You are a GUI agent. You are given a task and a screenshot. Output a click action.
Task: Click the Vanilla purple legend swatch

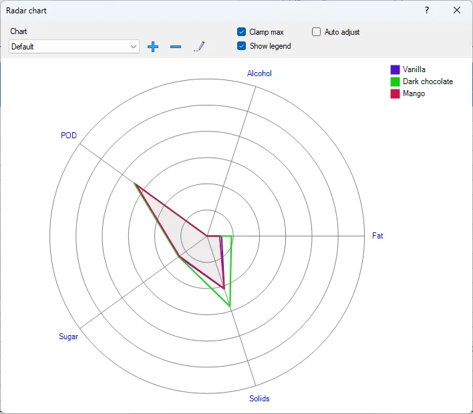[395, 69]
